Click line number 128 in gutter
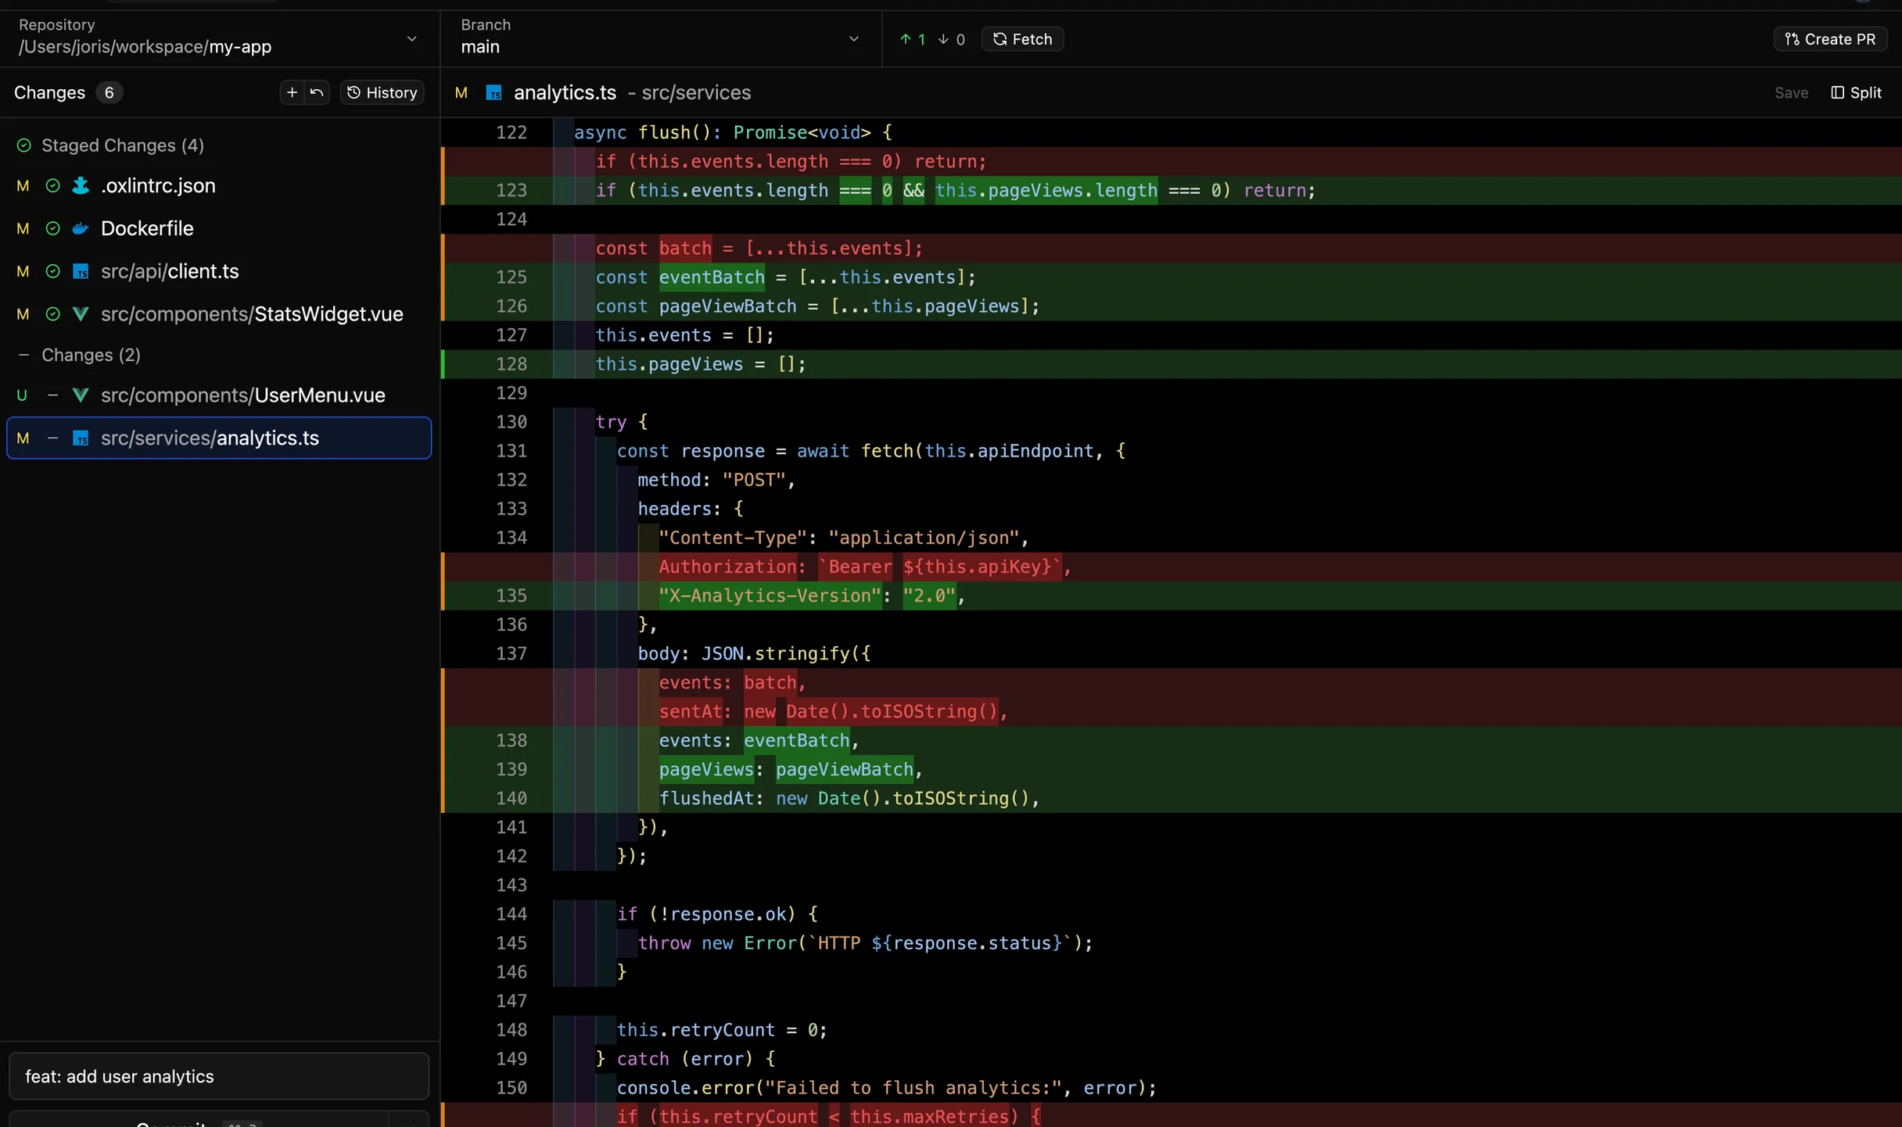This screenshot has height=1127, width=1902. (x=511, y=364)
